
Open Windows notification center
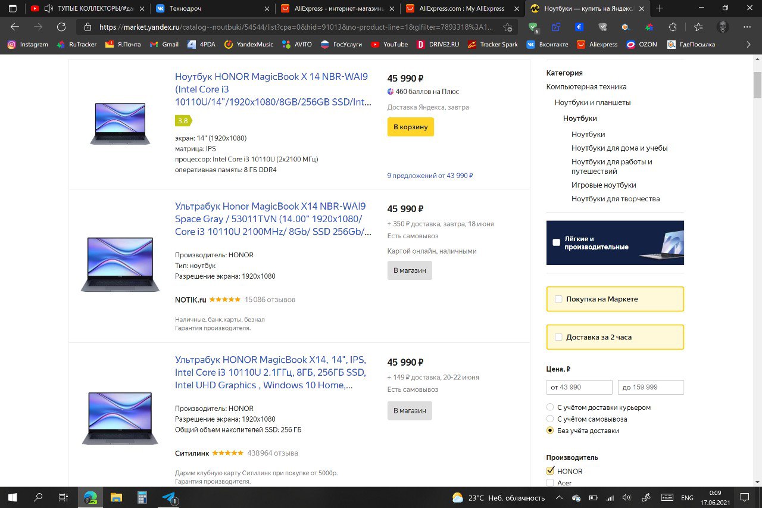(x=744, y=497)
